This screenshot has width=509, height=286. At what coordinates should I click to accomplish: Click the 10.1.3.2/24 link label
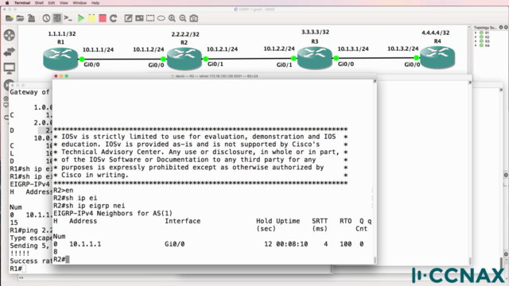(x=403, y=48)
